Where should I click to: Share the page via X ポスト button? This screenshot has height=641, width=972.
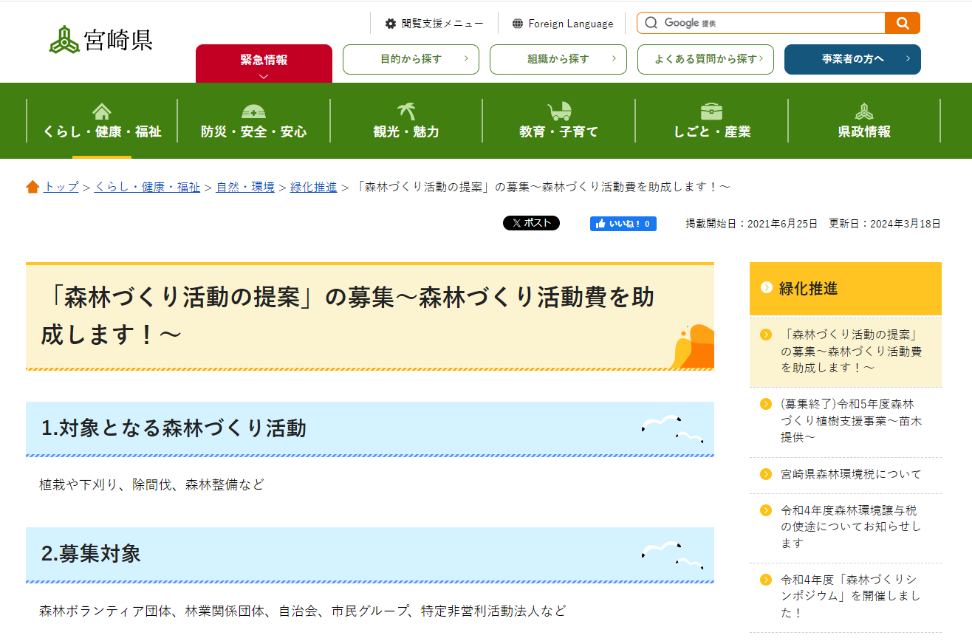[531, 222]
